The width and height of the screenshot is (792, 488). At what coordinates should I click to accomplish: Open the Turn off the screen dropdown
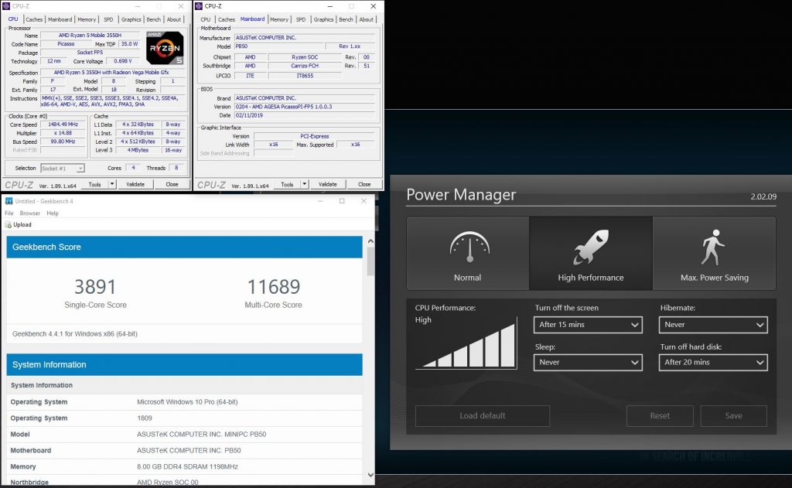(589, 325)
